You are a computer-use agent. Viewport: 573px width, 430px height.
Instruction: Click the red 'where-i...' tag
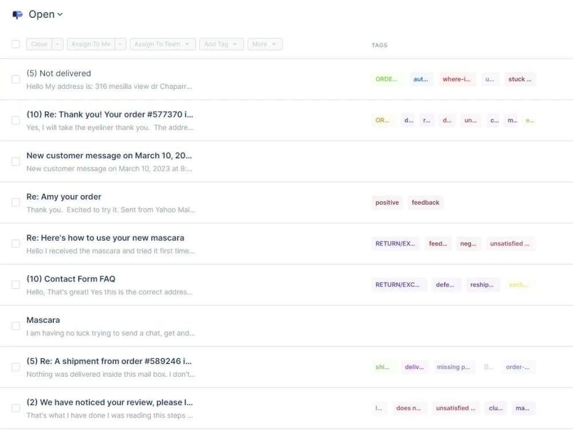tap(457, 79)
